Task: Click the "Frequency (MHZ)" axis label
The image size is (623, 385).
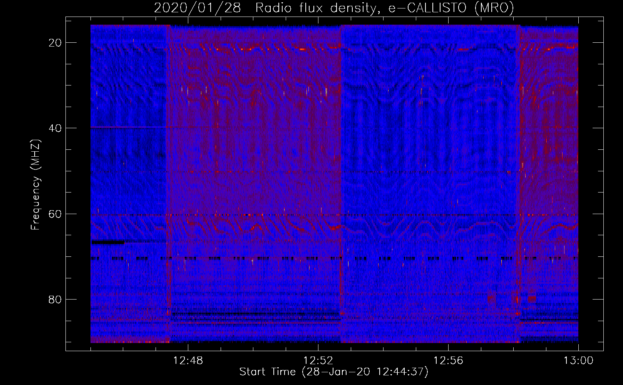Action: 35,185
